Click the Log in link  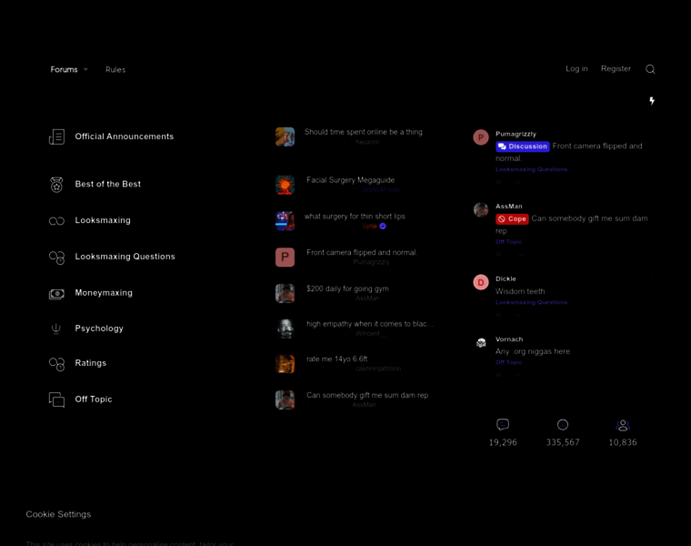(x=576, y=69)
